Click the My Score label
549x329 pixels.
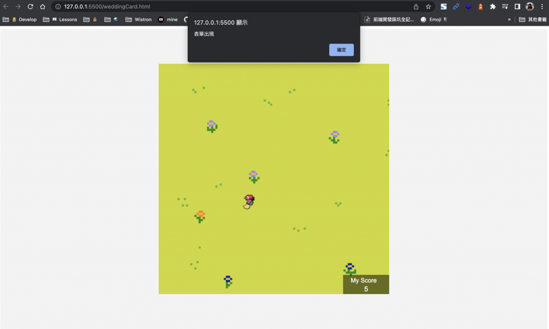(x=363, y=280)
